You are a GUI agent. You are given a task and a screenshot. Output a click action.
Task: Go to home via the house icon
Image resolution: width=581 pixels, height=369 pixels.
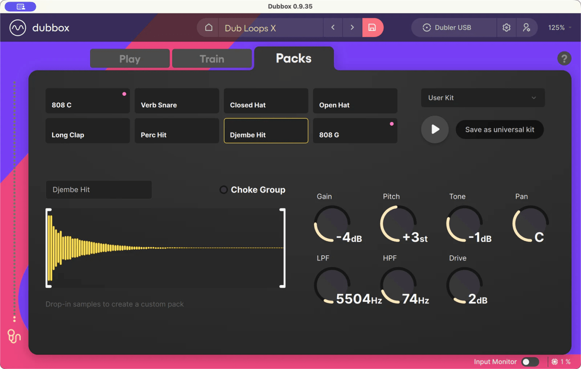coord(209,28)
